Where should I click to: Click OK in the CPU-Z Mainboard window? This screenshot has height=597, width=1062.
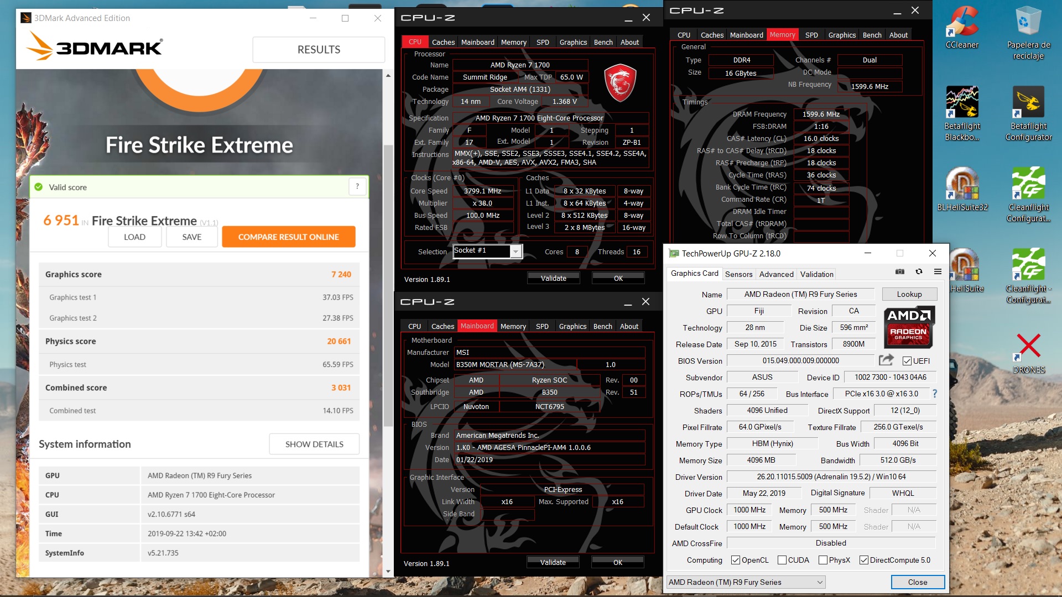[618, 562]
